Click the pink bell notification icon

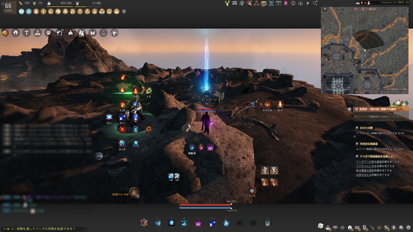click(286, 3)
